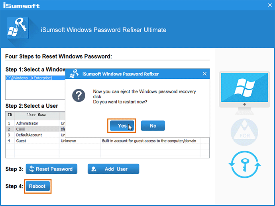Screen dimensions: 275x206
Task: Click the person-plus icon in Add User
Action: coord(94,169)
